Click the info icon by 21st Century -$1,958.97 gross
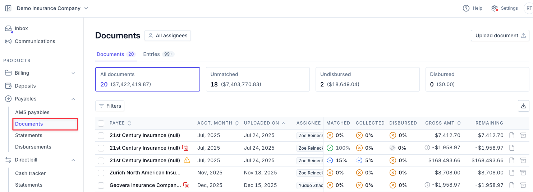The image size is (533, 192). coord(427,147)
